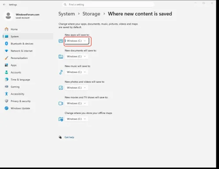This screenshot has height=169, width=219.
Task: Open Windows Update page
Action: (28, 108)
